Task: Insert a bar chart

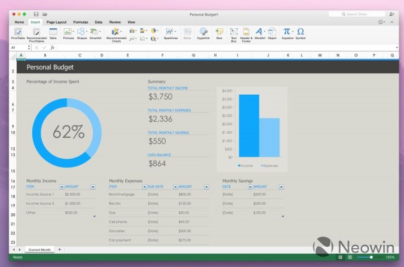Action: point(143,31)
